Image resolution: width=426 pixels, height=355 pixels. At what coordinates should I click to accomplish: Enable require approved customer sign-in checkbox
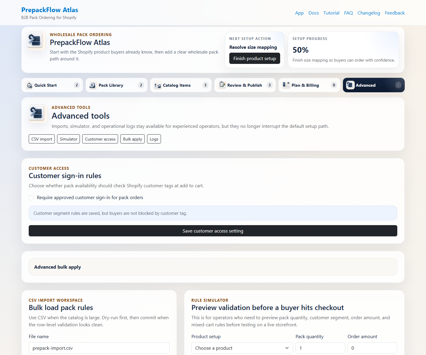[31, 198]
